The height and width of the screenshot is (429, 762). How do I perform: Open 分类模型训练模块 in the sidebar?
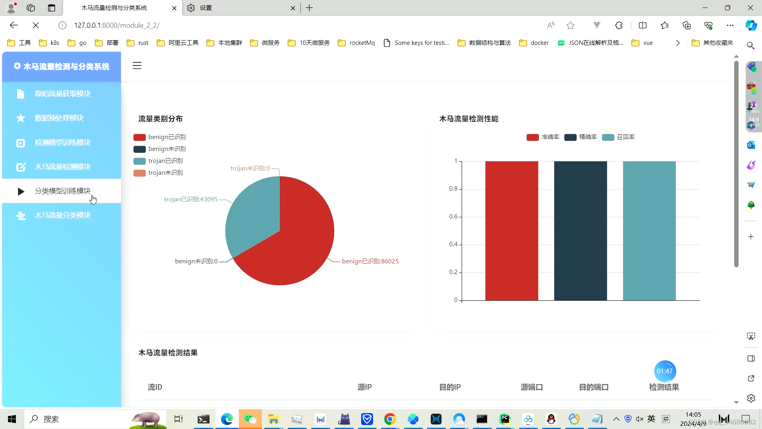click(62, 191)
